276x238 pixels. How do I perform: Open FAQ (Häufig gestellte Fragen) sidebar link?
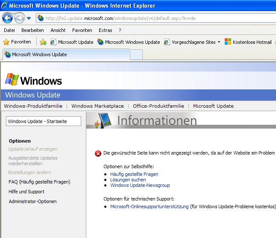pyautogui.click(x=39, y=182)
